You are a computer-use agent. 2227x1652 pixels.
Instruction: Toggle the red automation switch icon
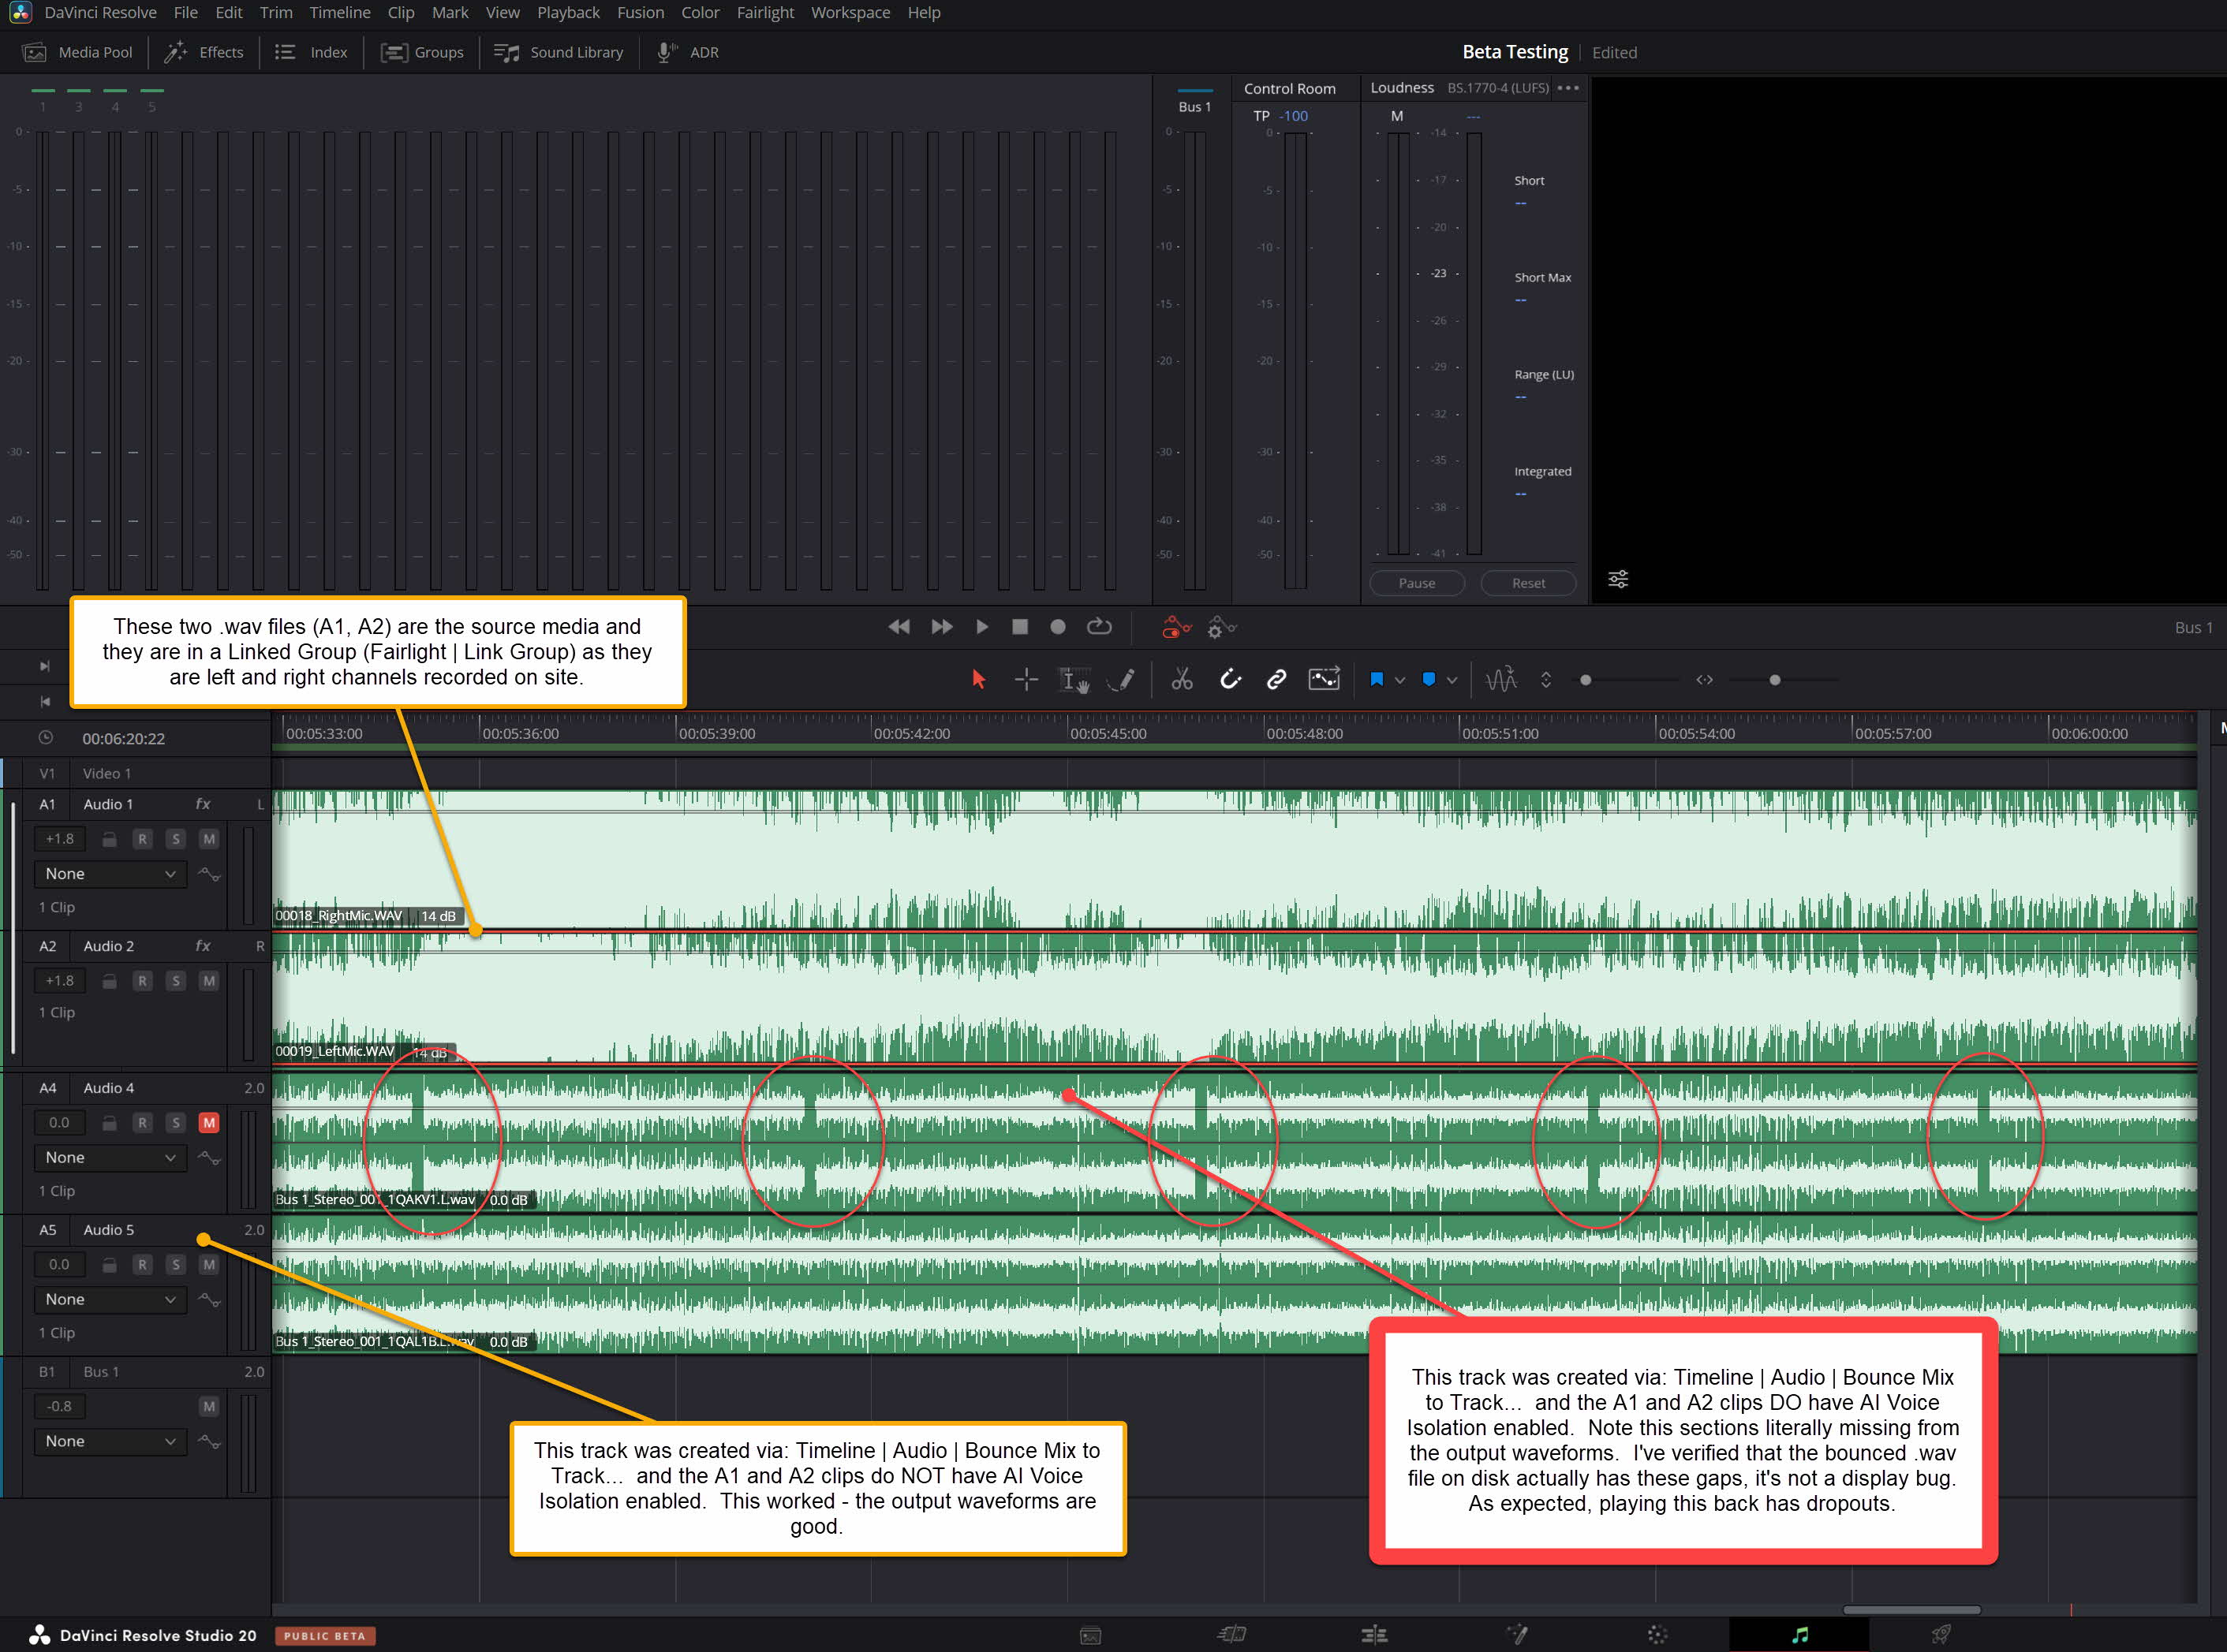[1175, 627]
